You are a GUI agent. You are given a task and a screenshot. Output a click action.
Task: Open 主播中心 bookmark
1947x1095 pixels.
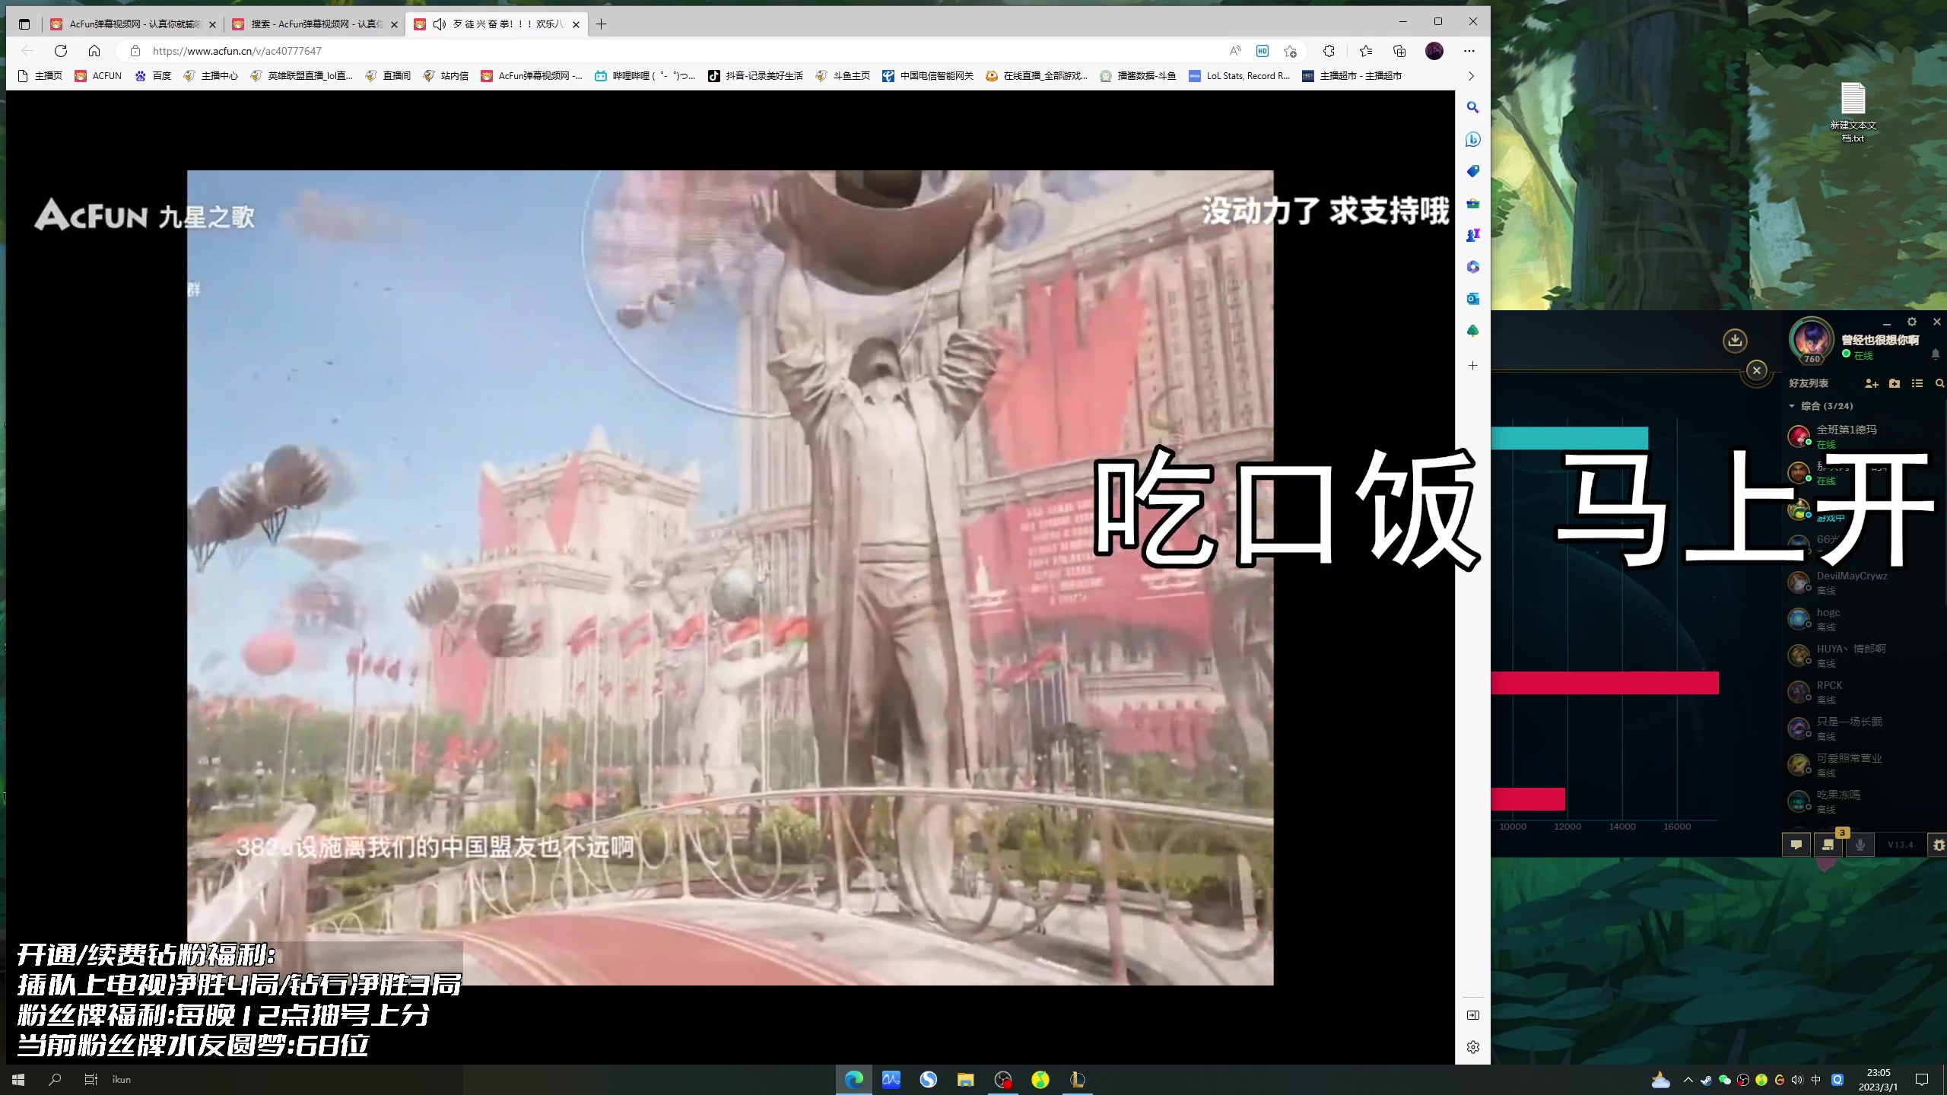211,76
